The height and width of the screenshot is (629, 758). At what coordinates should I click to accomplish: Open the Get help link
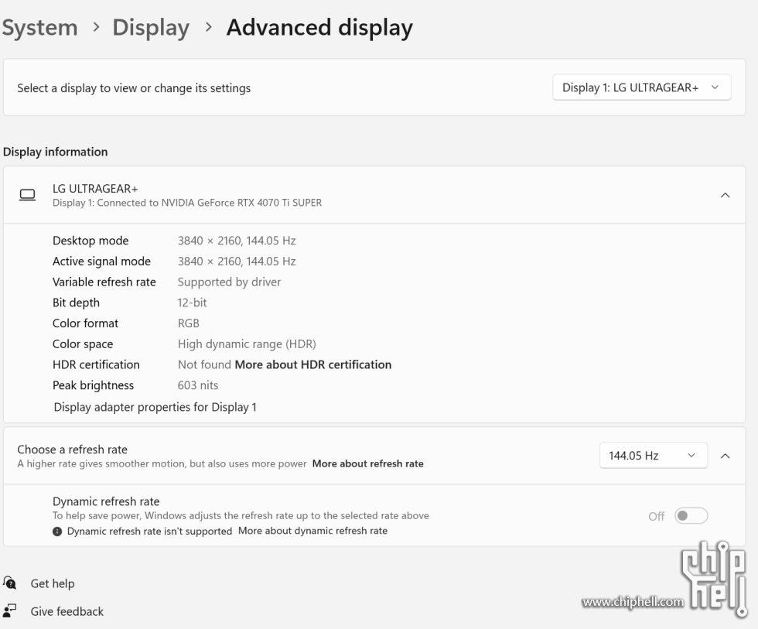(53, 583)
